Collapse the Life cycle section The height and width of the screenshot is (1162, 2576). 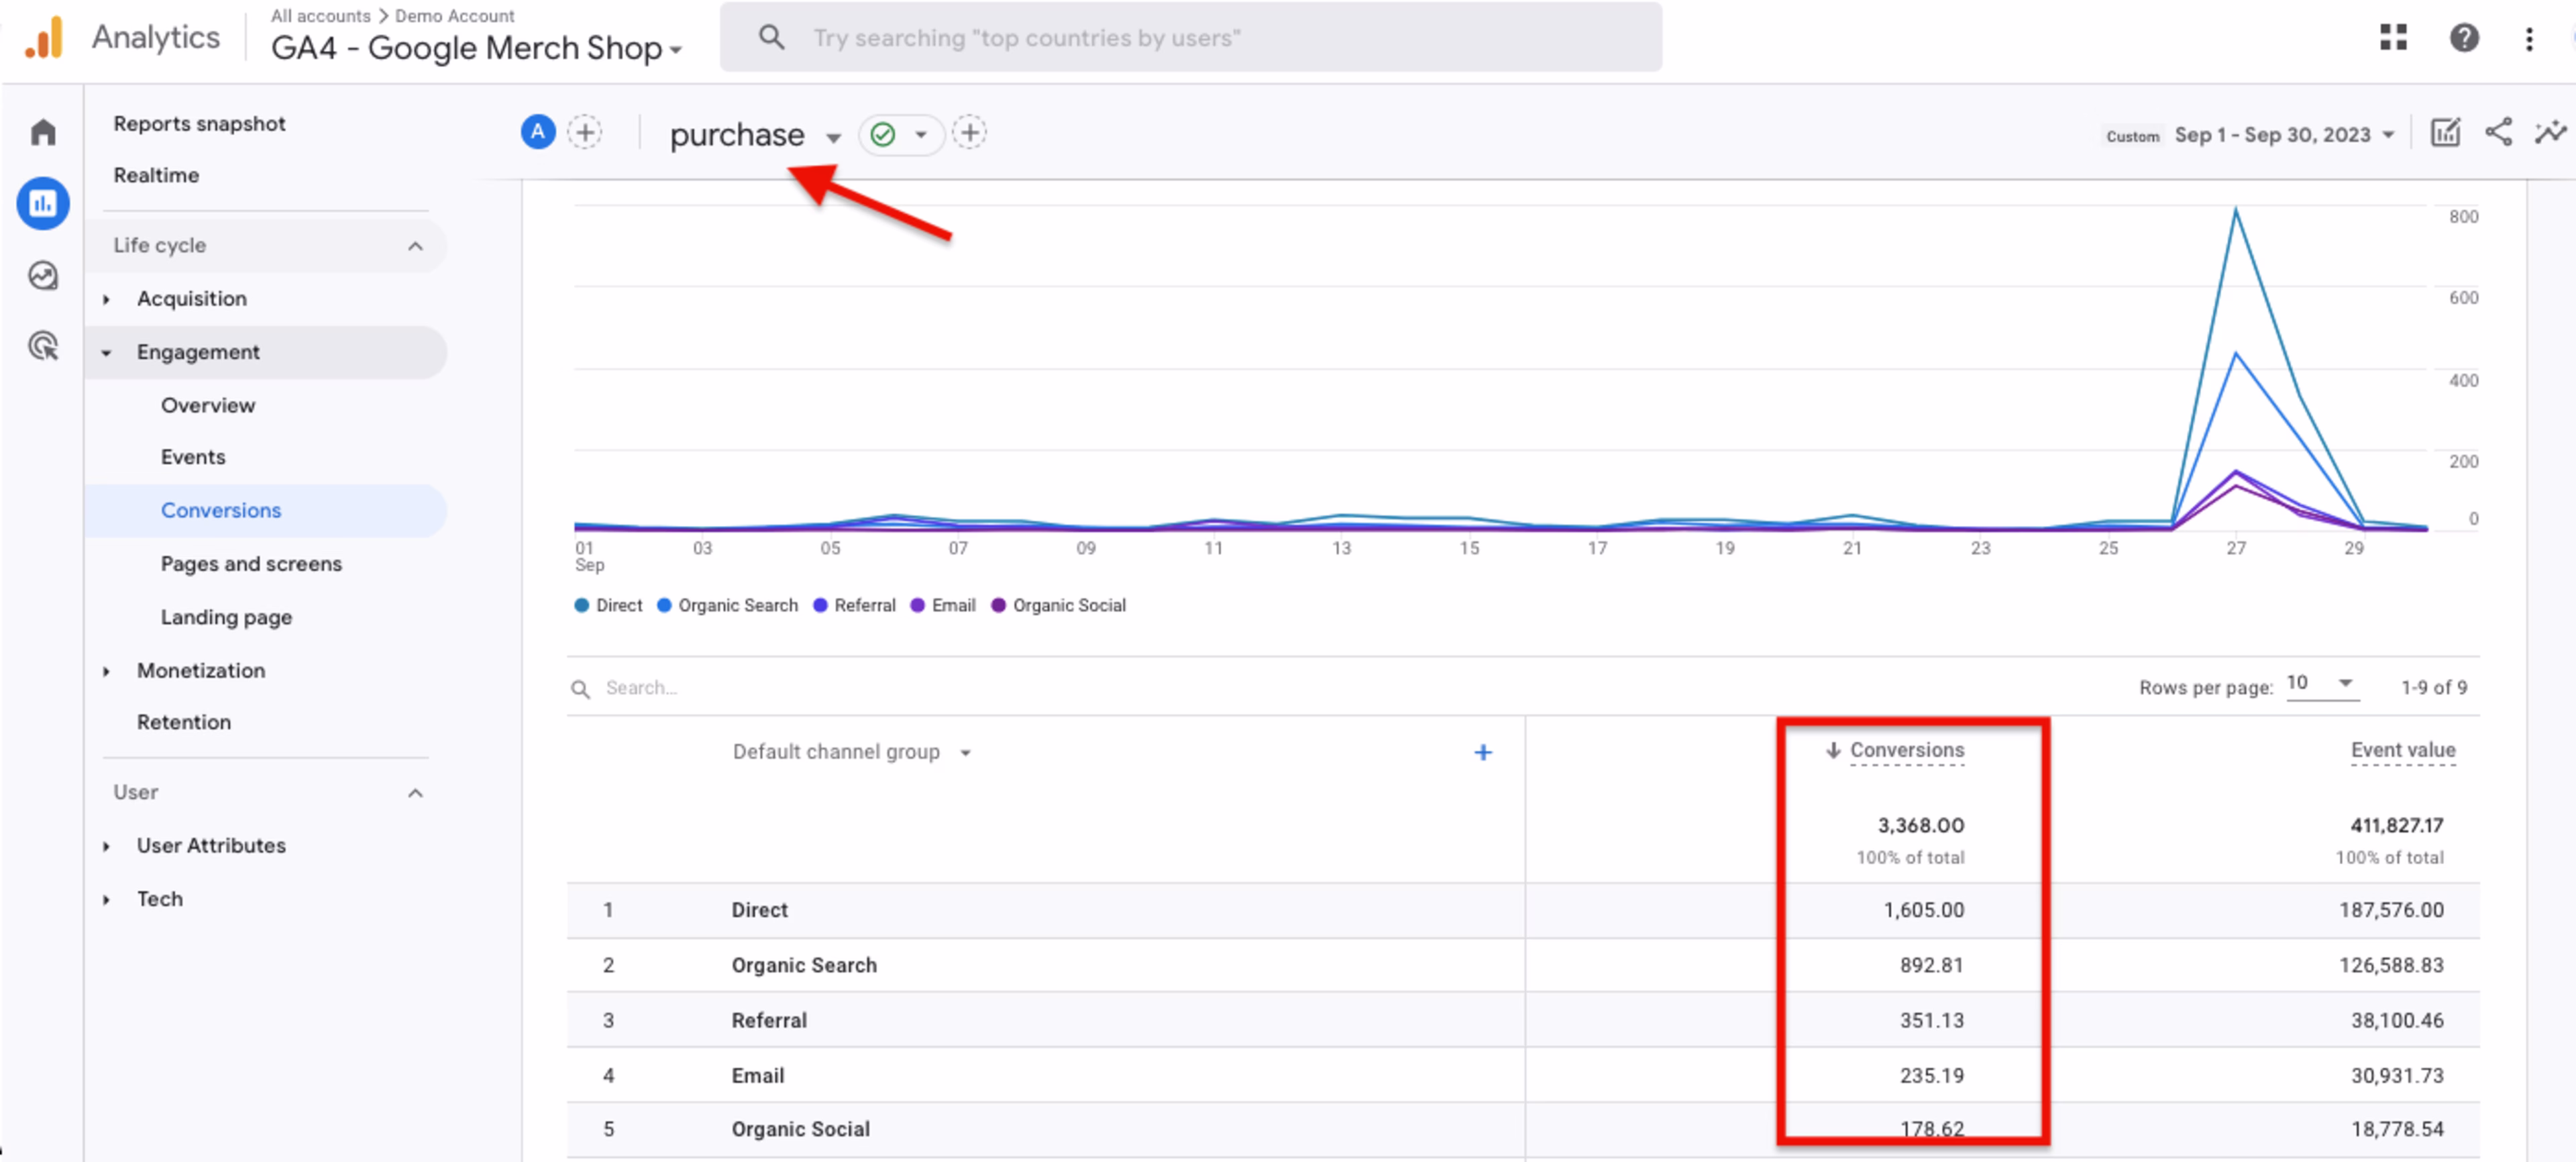click(x=415, y=245)
